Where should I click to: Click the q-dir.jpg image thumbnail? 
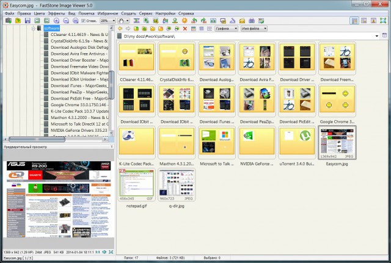click(177, 184)
